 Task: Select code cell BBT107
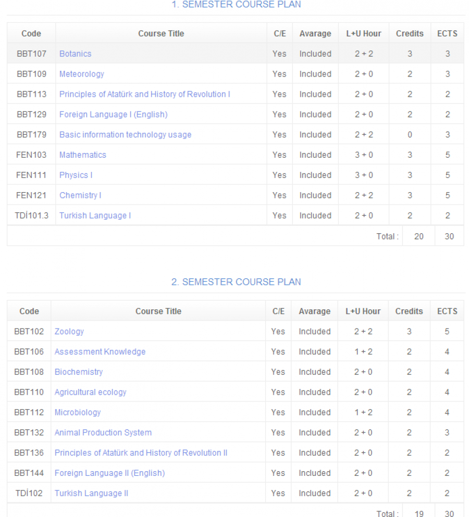31,54
